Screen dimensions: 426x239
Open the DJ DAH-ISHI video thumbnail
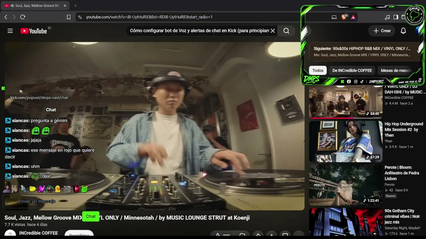click(x=345, y=102)
